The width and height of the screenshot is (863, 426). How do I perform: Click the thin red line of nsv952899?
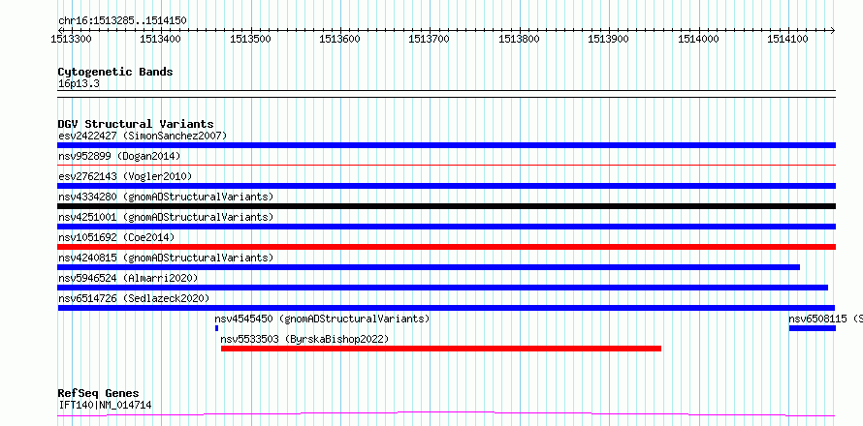[446, 165]
